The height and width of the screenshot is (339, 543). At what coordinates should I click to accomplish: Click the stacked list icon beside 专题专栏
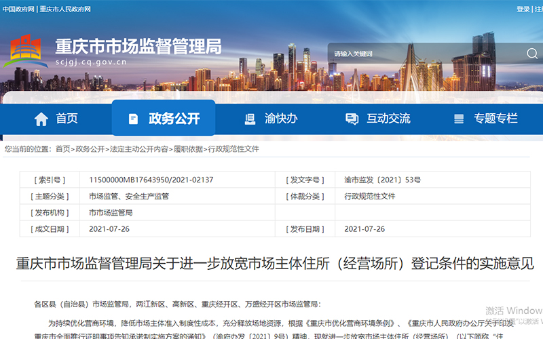click(459, 119)
